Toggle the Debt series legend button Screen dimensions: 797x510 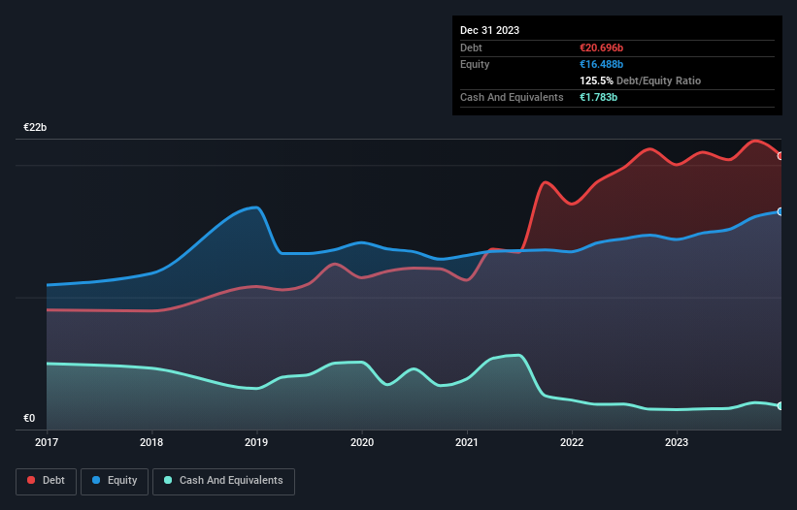[x=47, y=481]
